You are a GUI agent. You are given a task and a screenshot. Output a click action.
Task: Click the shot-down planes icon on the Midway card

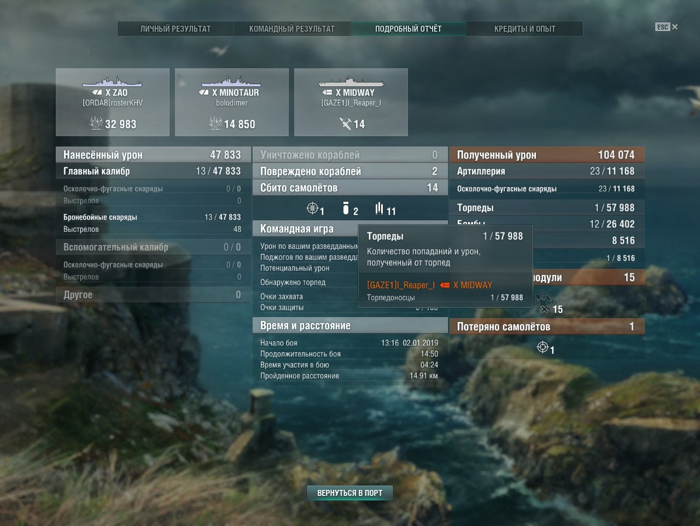345,124
